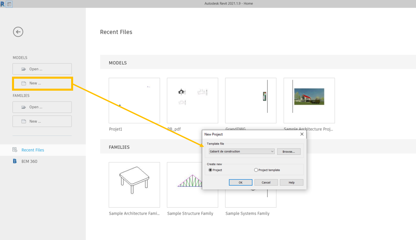Open the Sample Architecture Project thumbnail

tap(309, 101)
